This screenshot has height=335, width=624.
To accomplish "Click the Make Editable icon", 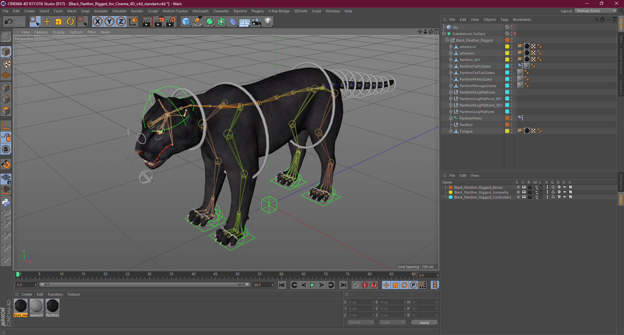I will tap(6, 37).
